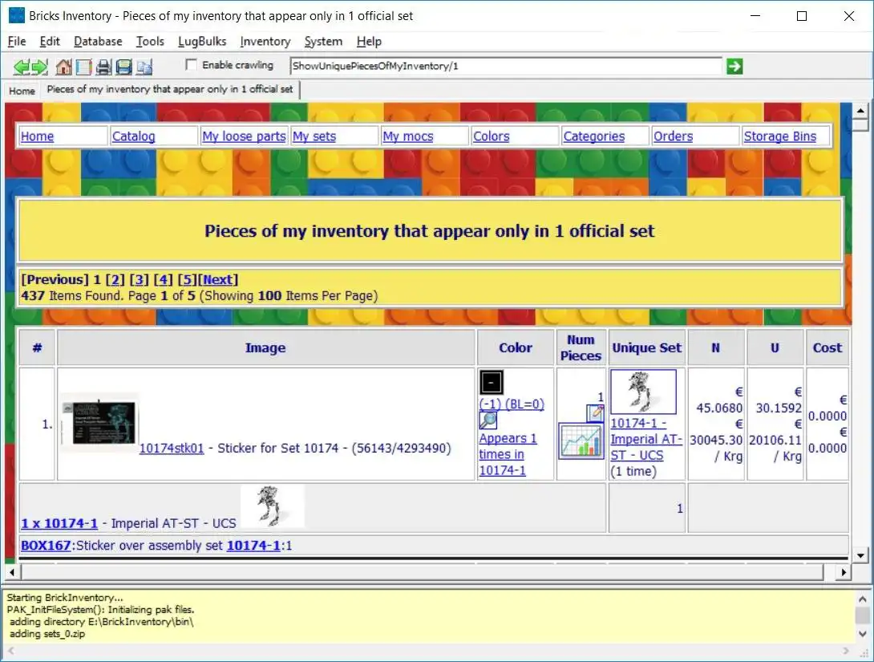This screenshot has width=874, height=662.
Task: Open 10174-1 link in BOX167 row
Action: [253, 545]
